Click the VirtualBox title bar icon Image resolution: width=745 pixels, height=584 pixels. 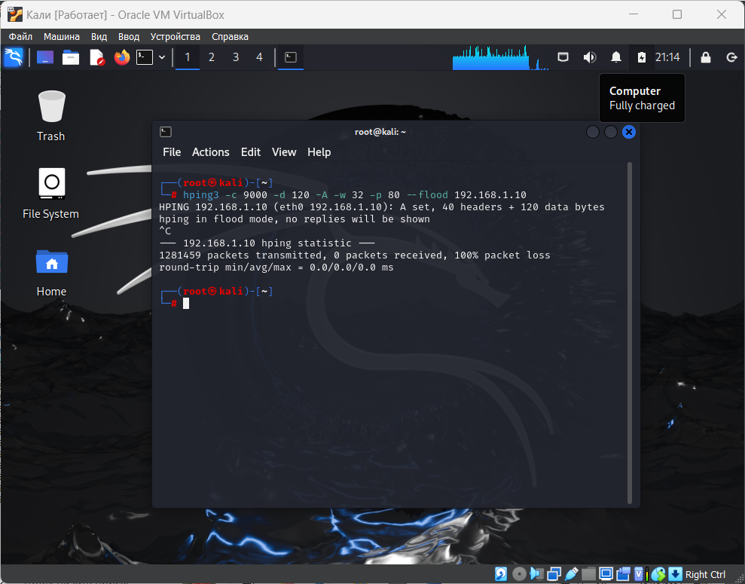(x=15, y=15)
